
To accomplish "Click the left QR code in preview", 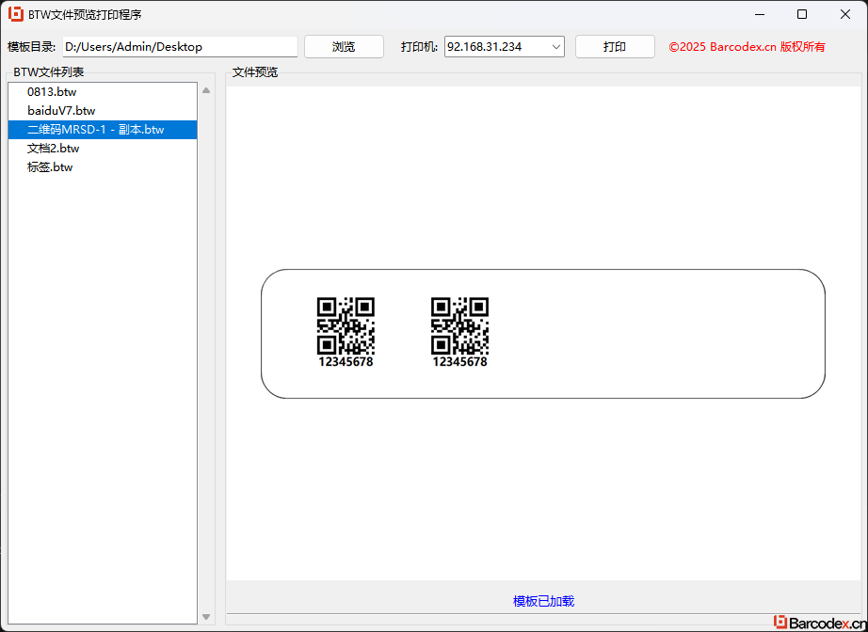I will click(346, 325).
